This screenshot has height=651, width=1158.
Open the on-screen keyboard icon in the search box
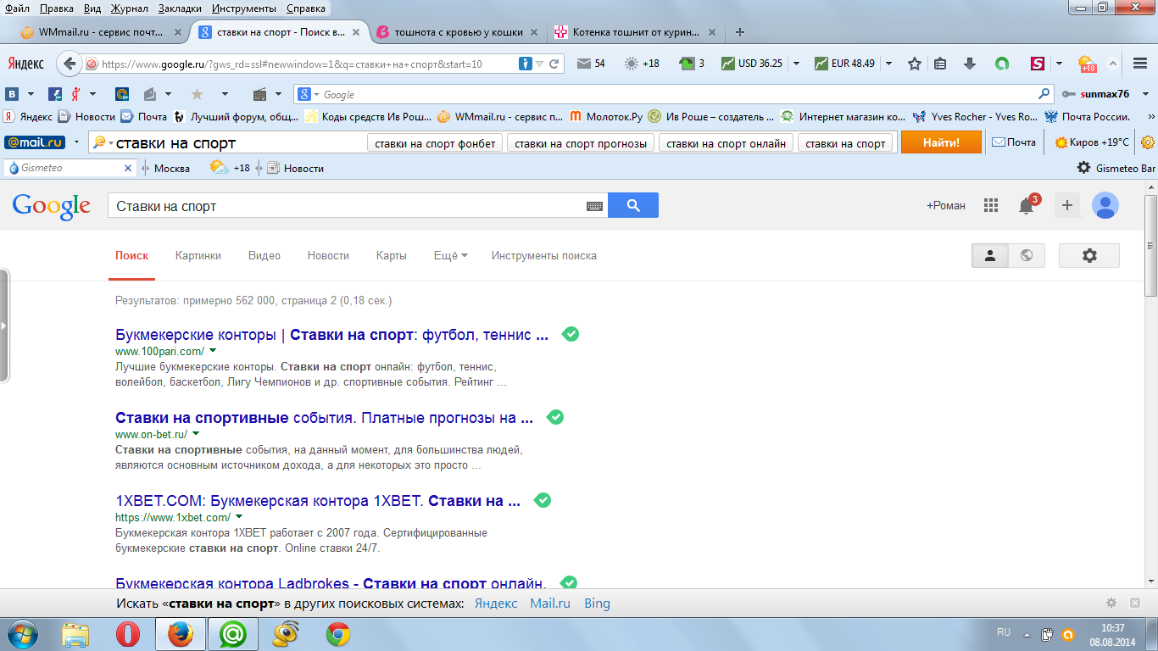(594, 206)
